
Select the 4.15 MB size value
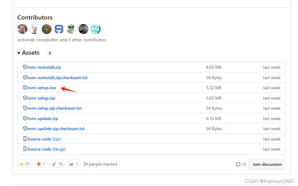[x=214, y=119]
